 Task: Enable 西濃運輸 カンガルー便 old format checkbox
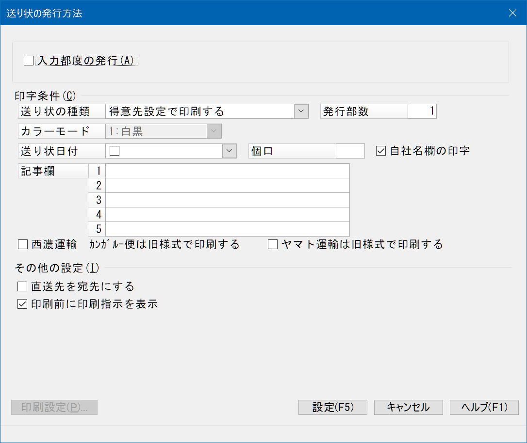[22, 245]
